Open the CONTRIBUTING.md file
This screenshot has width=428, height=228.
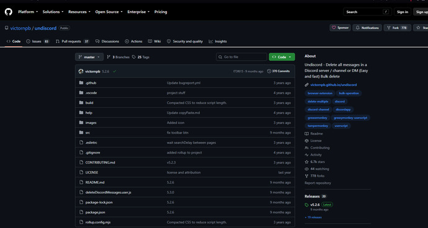[x=100, y=162]
